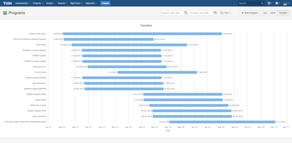Click the Khalid demo label
This screenshot has height=143, width=292.
(41, 100)
